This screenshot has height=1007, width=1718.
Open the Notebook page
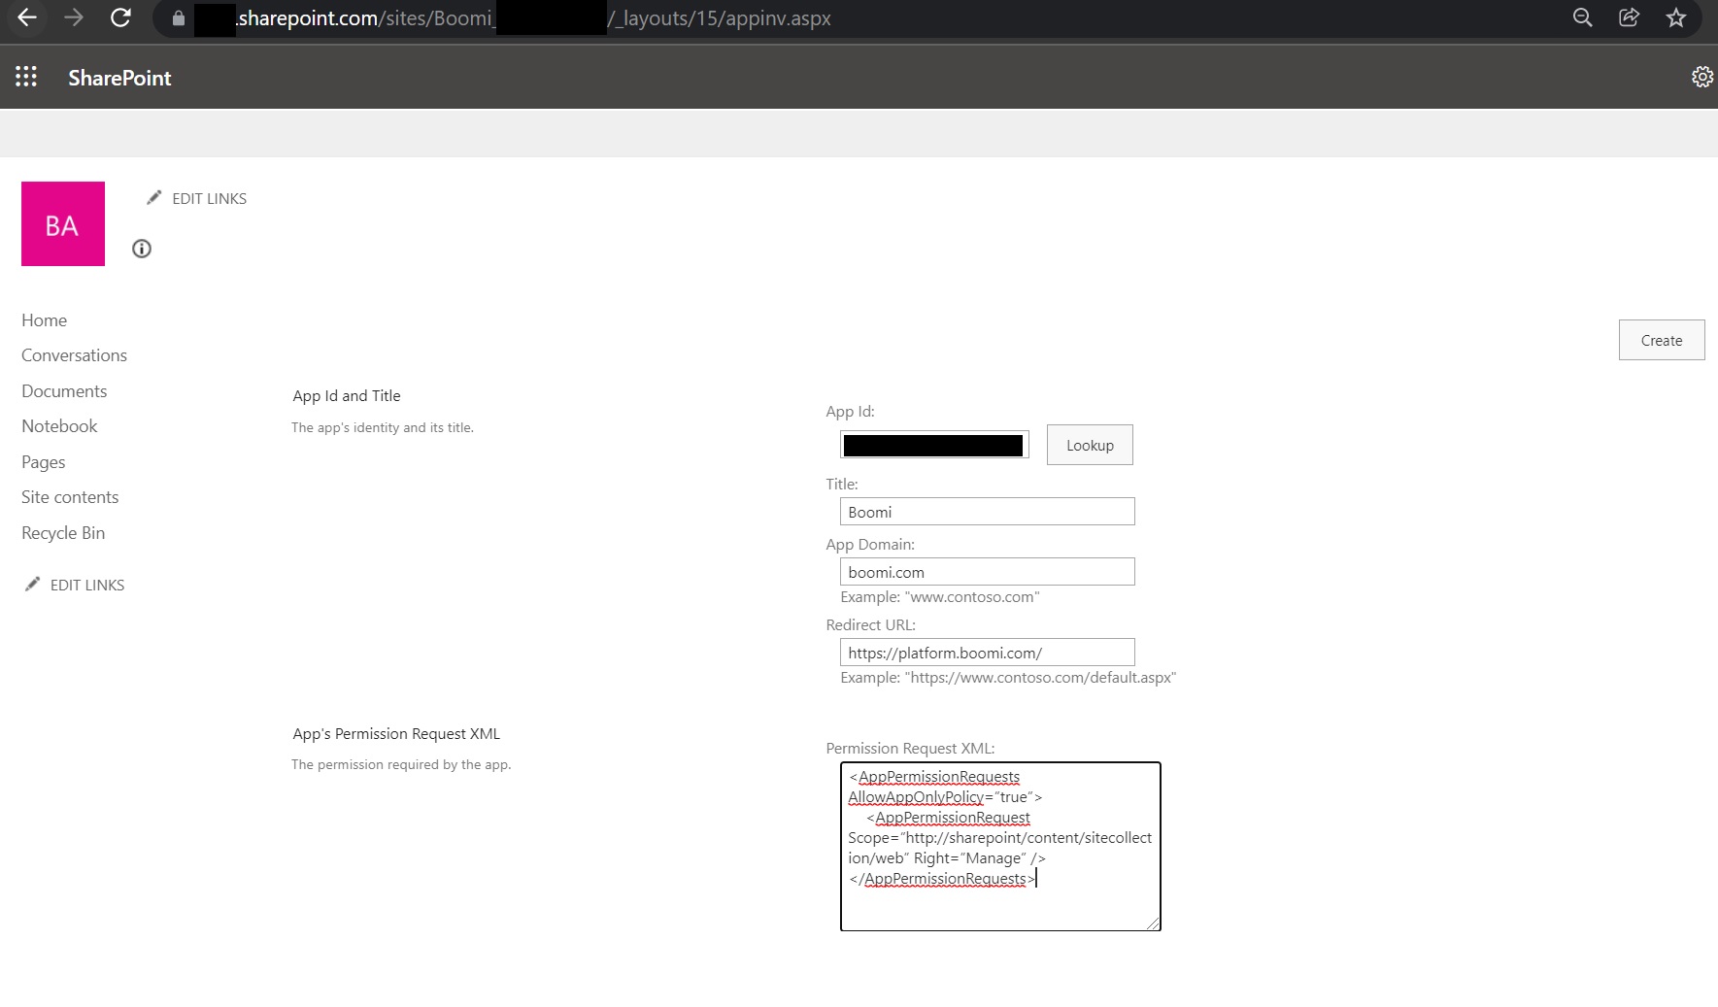[59, 425]
